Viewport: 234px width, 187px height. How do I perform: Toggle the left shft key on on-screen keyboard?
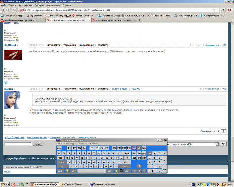(x=63, y=166)
